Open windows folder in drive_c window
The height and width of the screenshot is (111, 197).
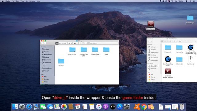click(x=61, y=61)
